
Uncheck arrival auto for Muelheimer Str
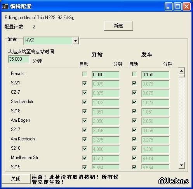[85, 158]
